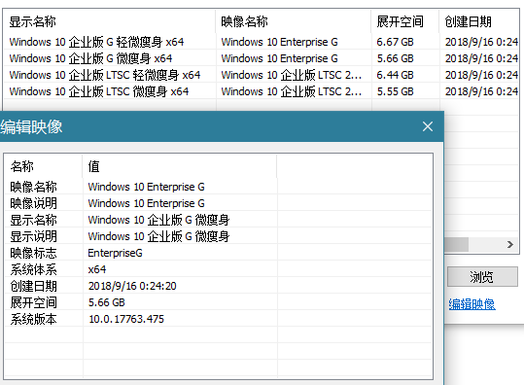Select the 映像名称 property row label

click(33, 187)
